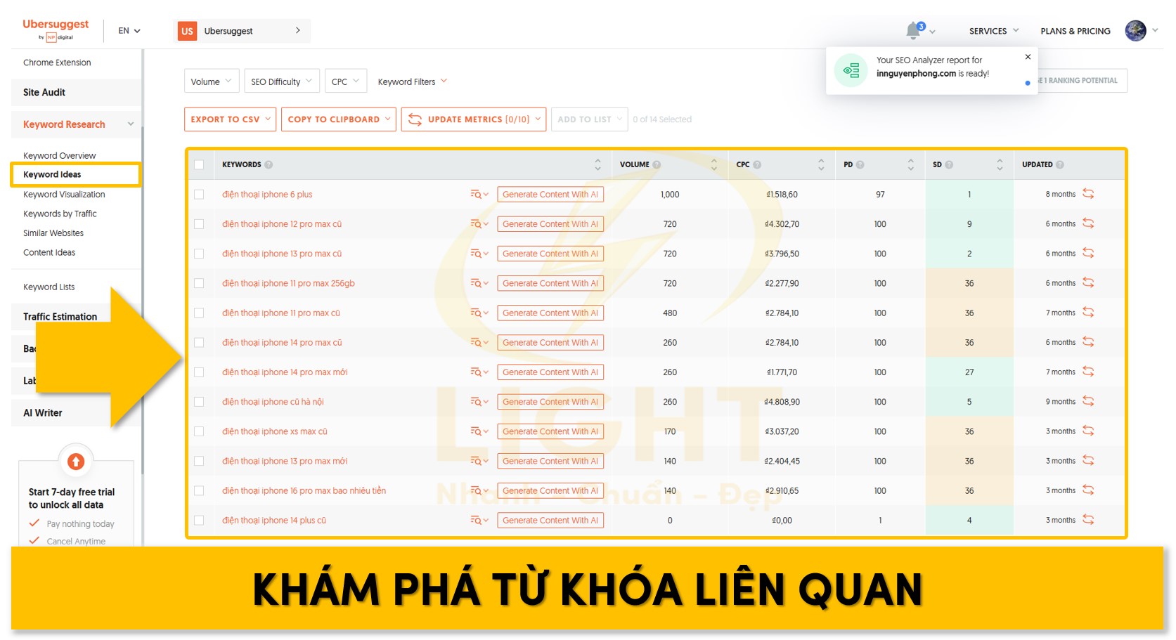Refresh metrics for điện thoại iphone 11 pro max 256gb
The height and width of the screenshot is (640, 1176).
tap(1088, 282)
